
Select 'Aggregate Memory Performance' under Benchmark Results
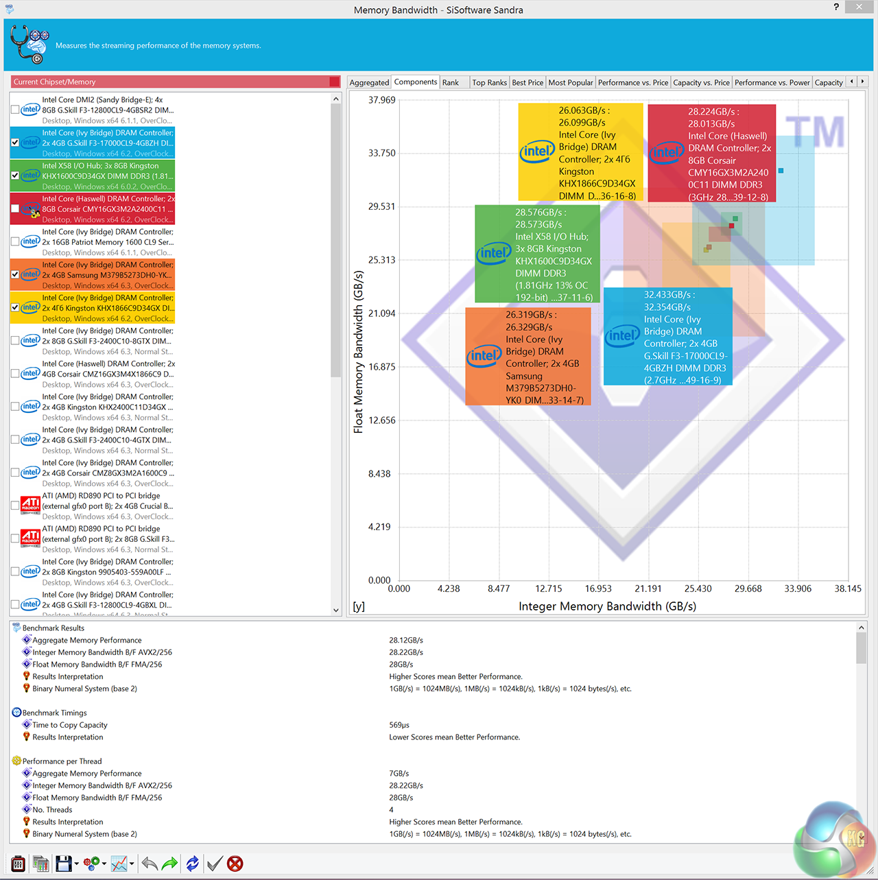pos(87,640)
